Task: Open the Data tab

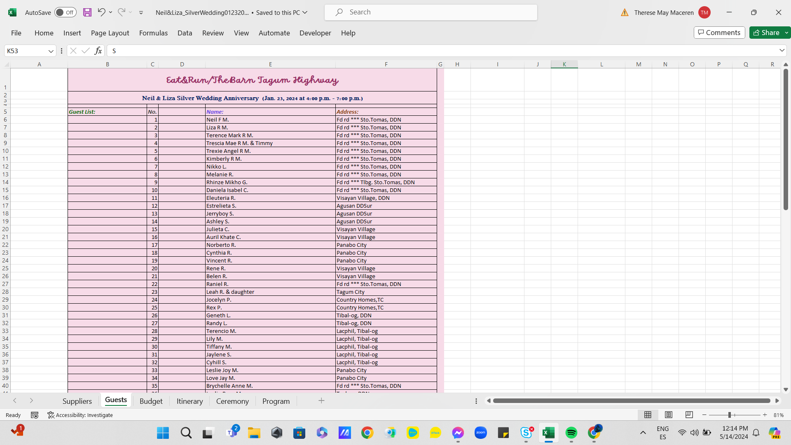Action: pyautogui.click(x=185, y=33)
